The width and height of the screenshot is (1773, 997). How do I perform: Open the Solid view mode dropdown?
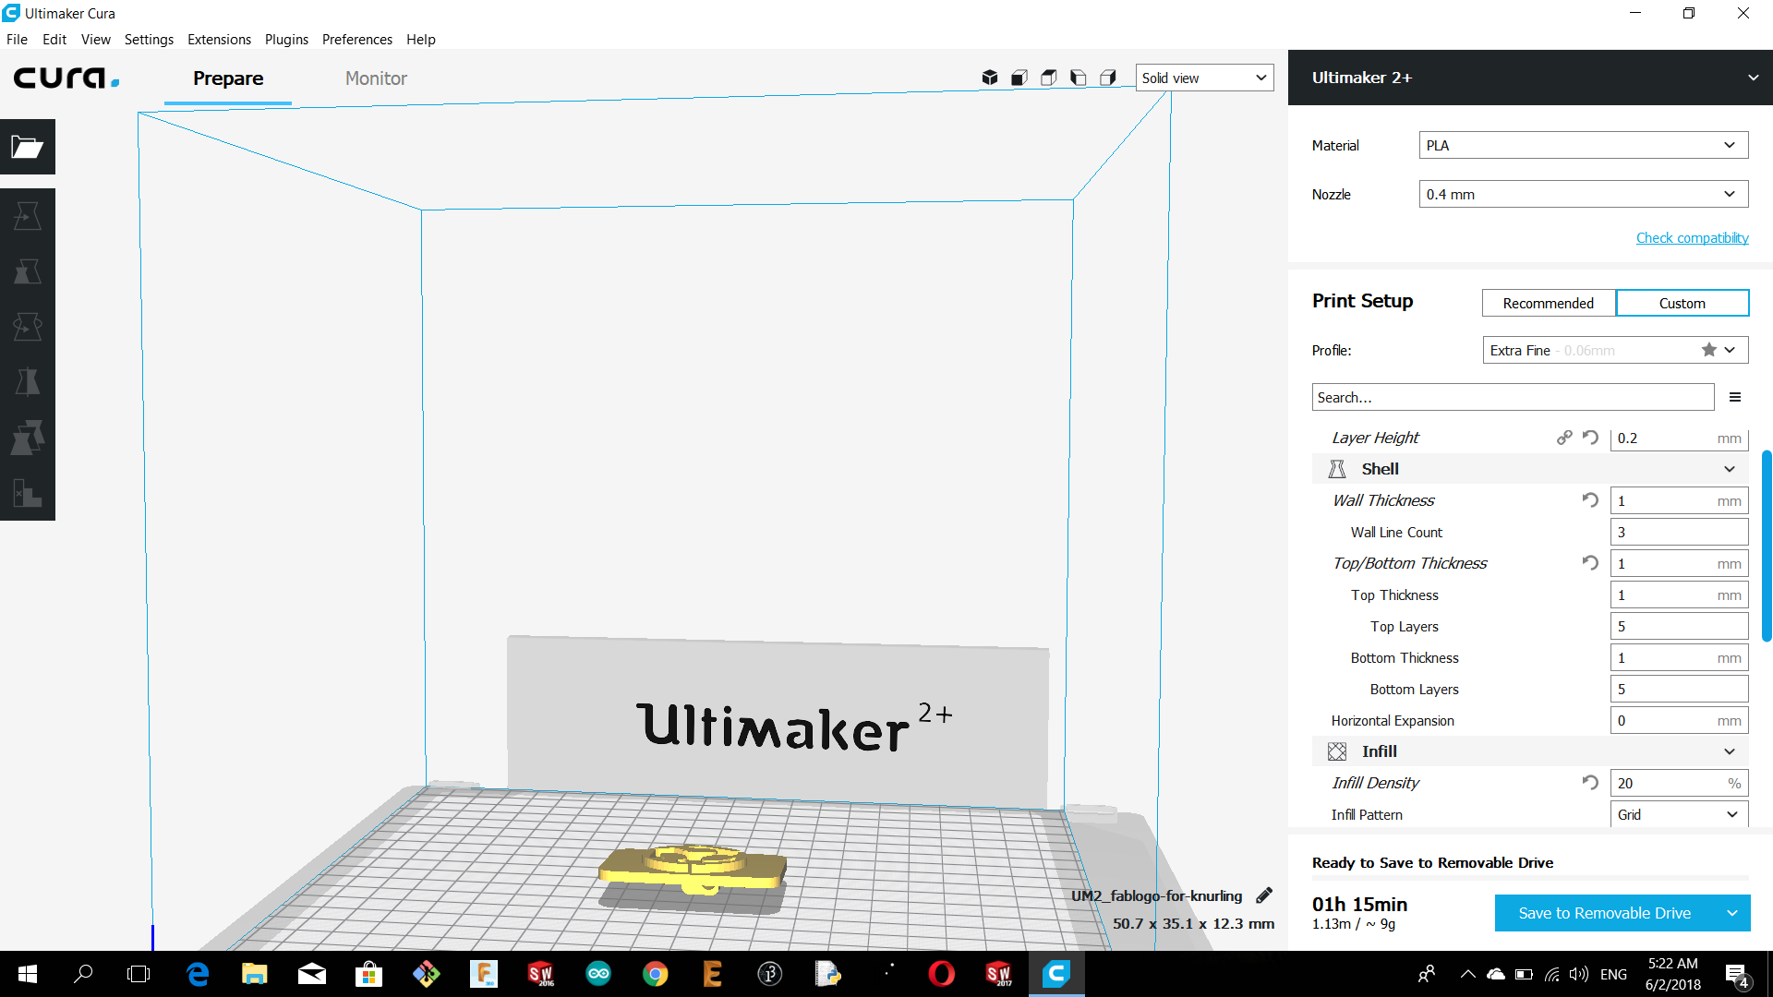click(1204, 78)
